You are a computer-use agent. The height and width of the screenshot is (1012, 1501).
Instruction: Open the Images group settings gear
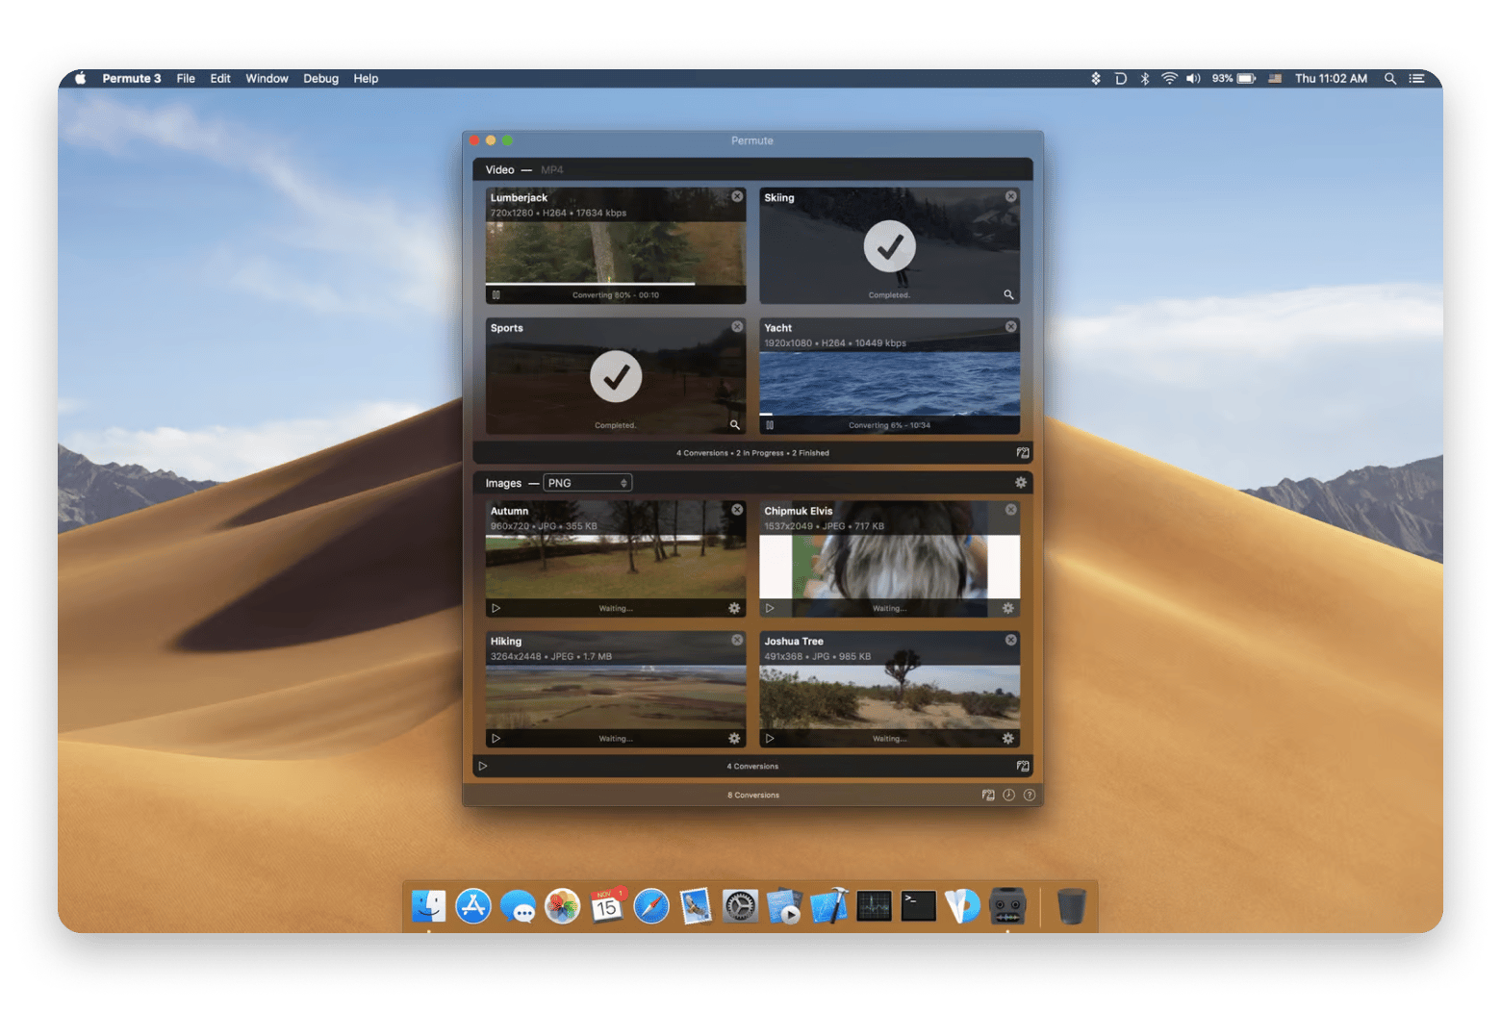(1021, 483)
